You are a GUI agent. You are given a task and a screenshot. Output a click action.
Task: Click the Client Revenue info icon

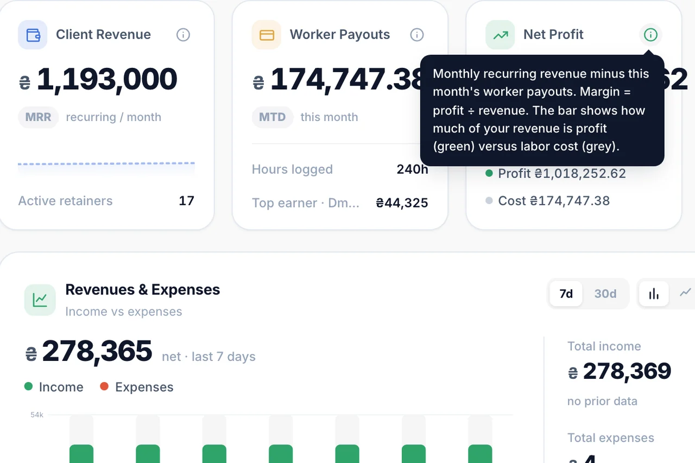[x=184, y=35]
